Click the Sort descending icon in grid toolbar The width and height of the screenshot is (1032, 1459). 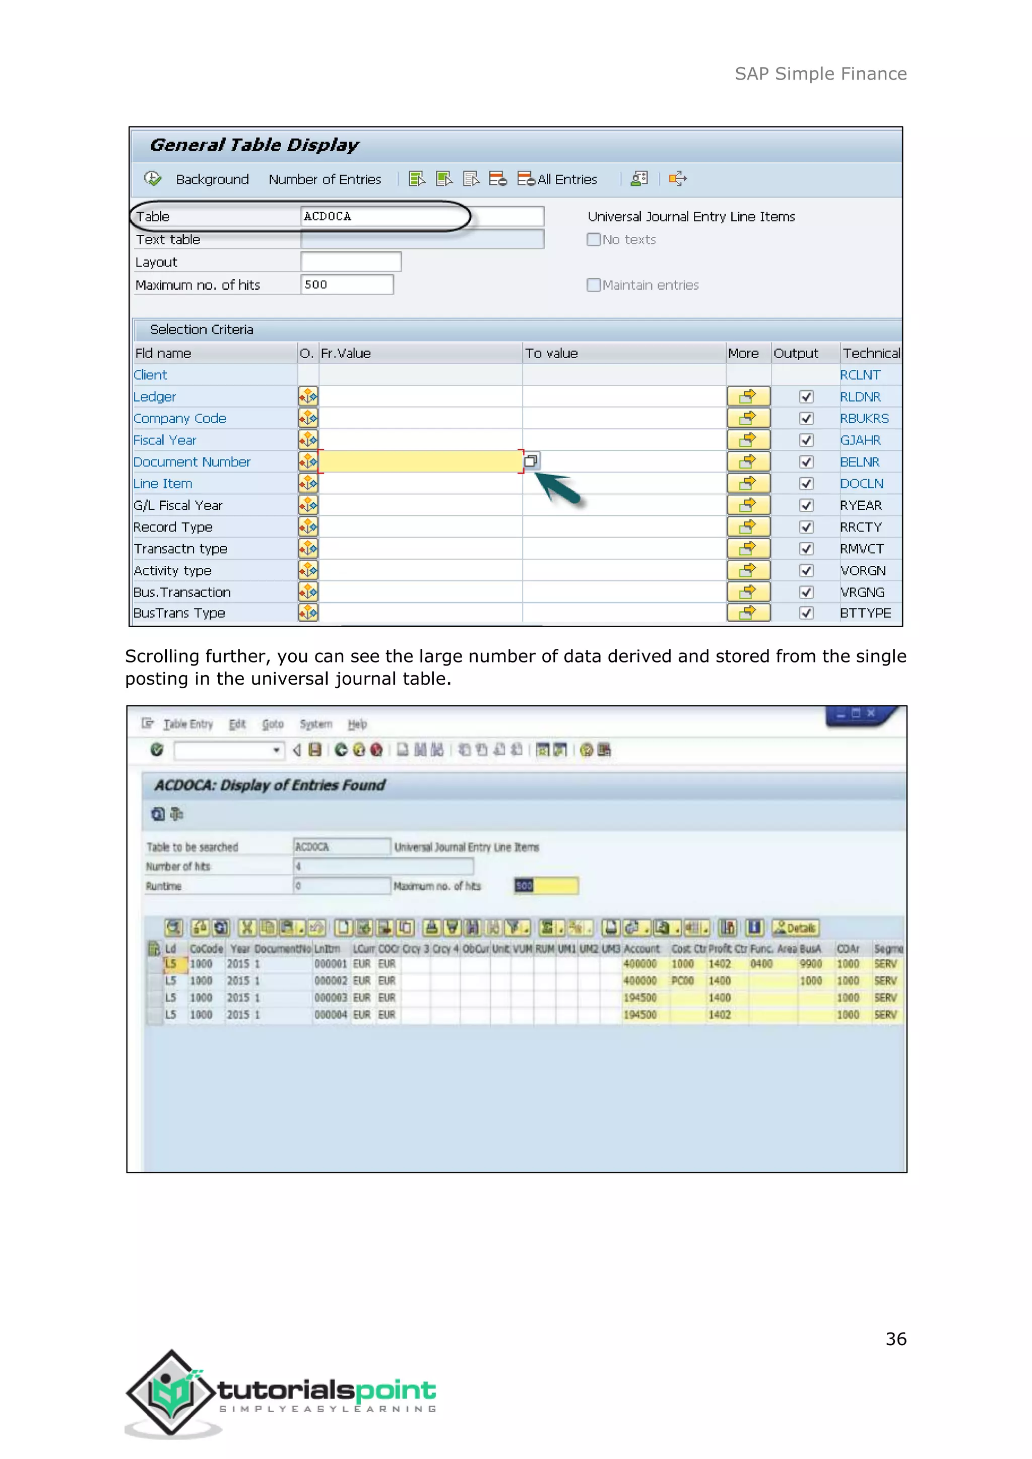(453, 928)
